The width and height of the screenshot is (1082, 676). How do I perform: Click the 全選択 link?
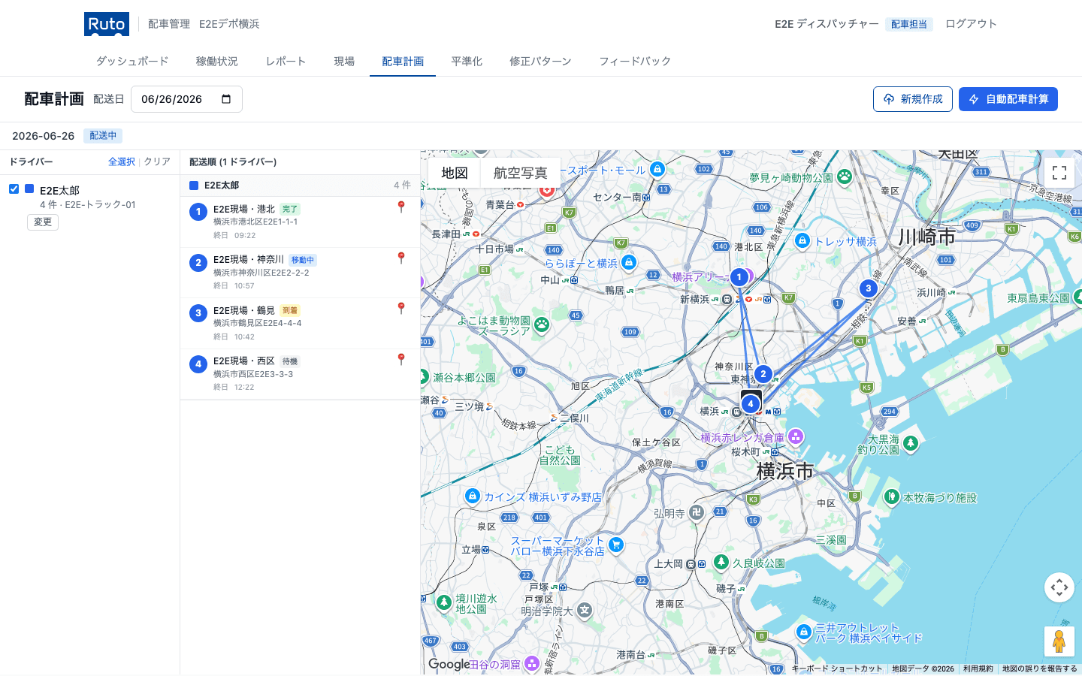(122, 161)
